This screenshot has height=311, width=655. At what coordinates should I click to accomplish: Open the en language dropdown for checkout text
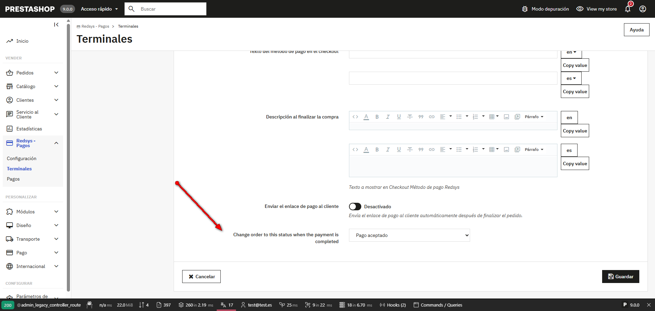pos(571,53)
